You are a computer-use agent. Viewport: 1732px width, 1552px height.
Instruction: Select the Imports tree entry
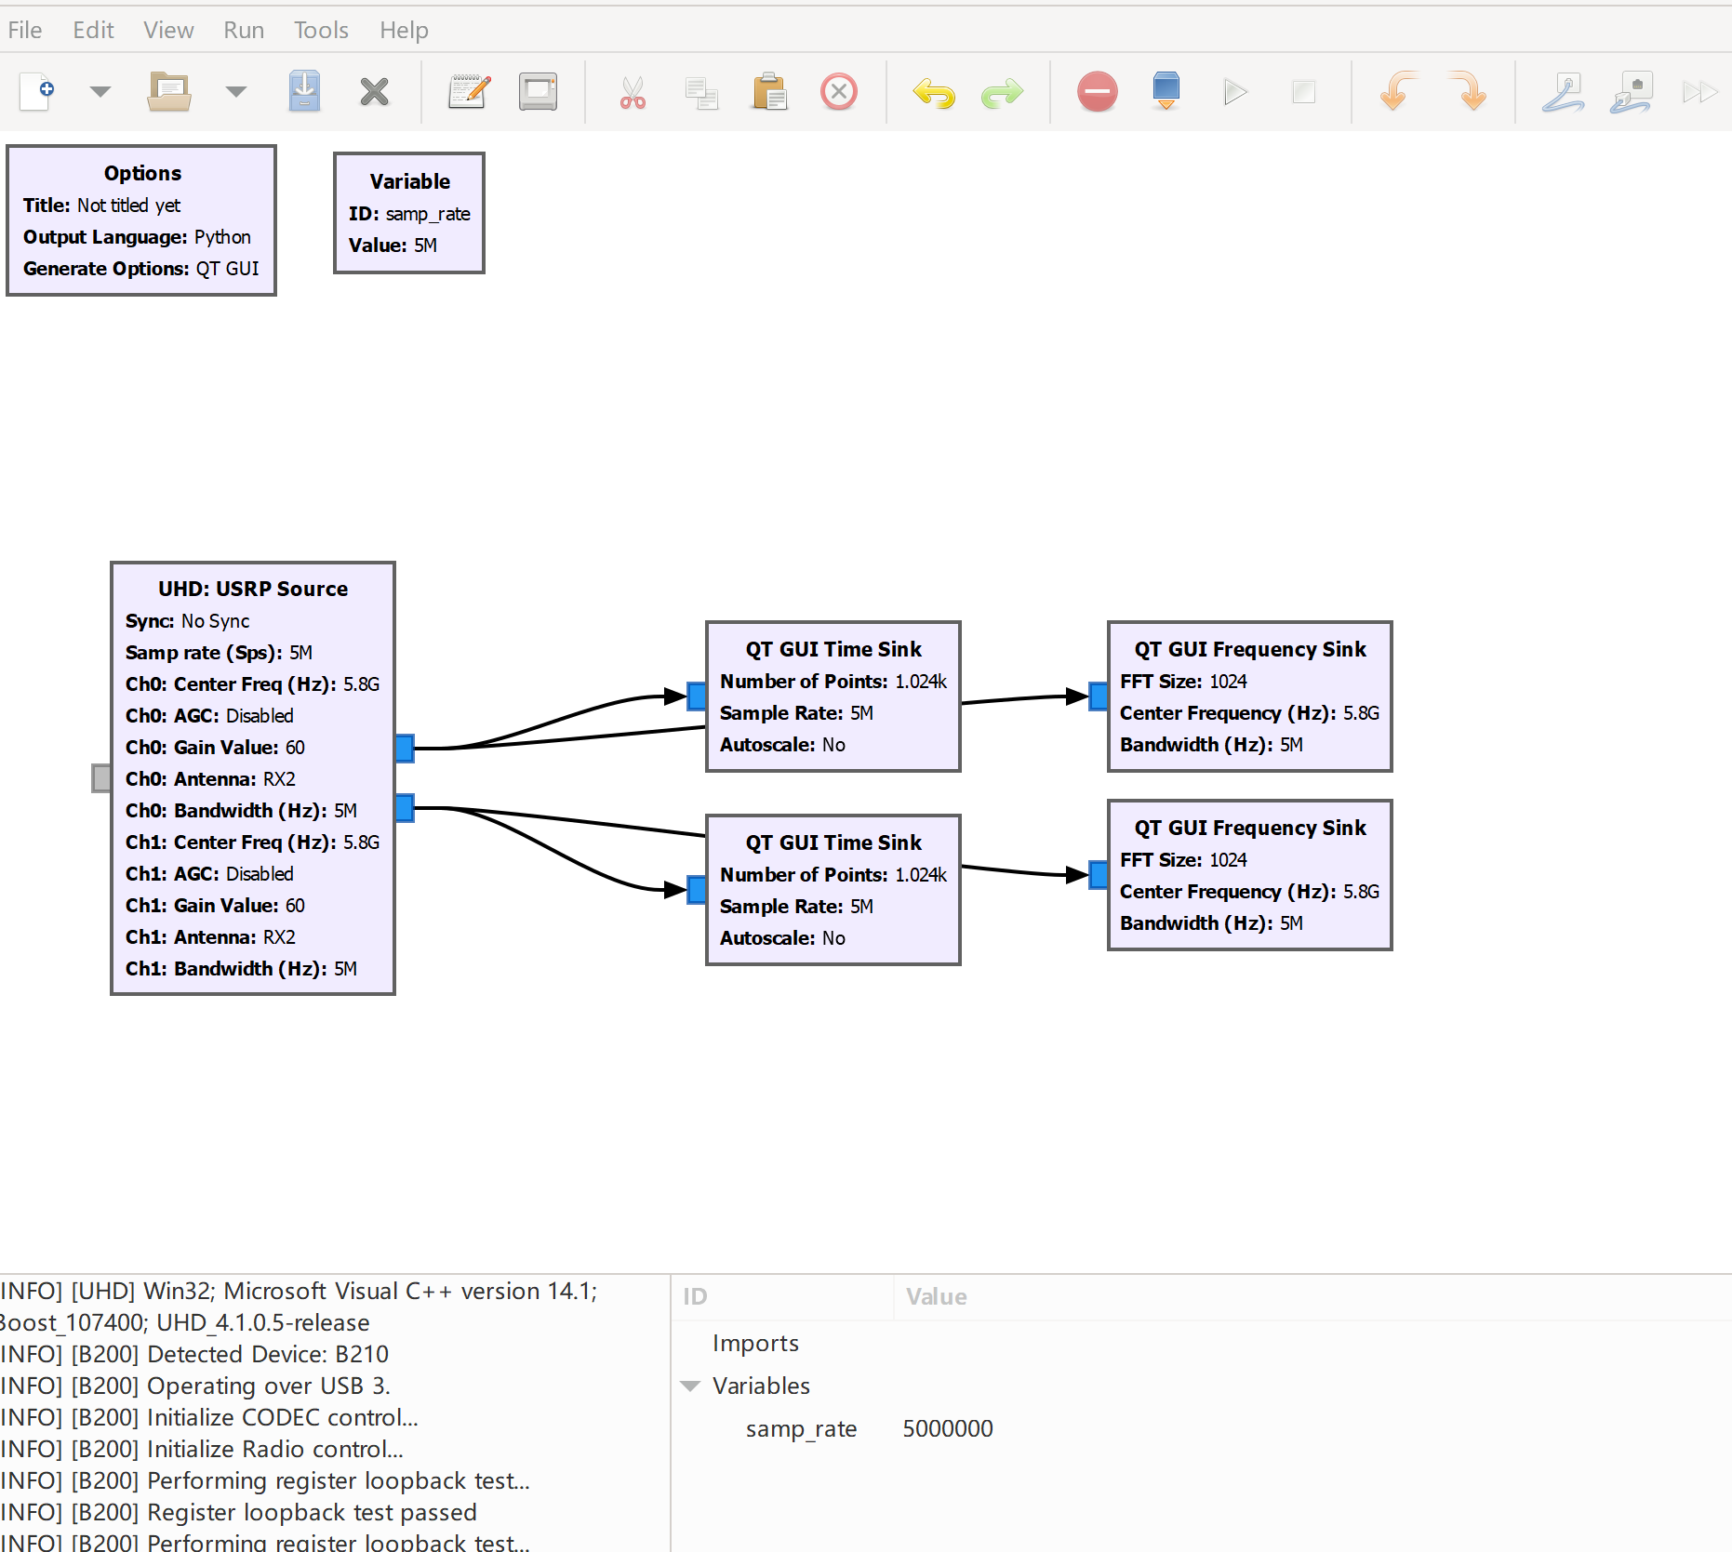[x=755, y=1343]
